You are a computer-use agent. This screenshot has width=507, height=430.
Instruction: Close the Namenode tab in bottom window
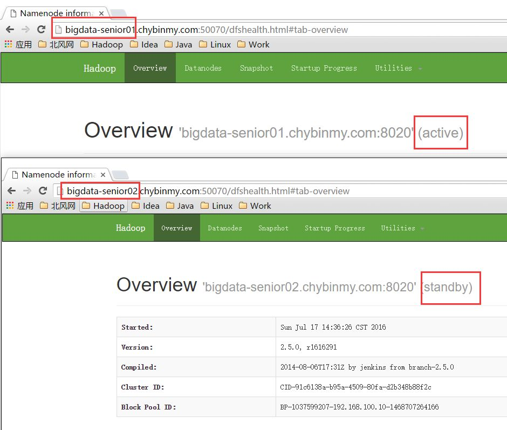pos(103,175)
